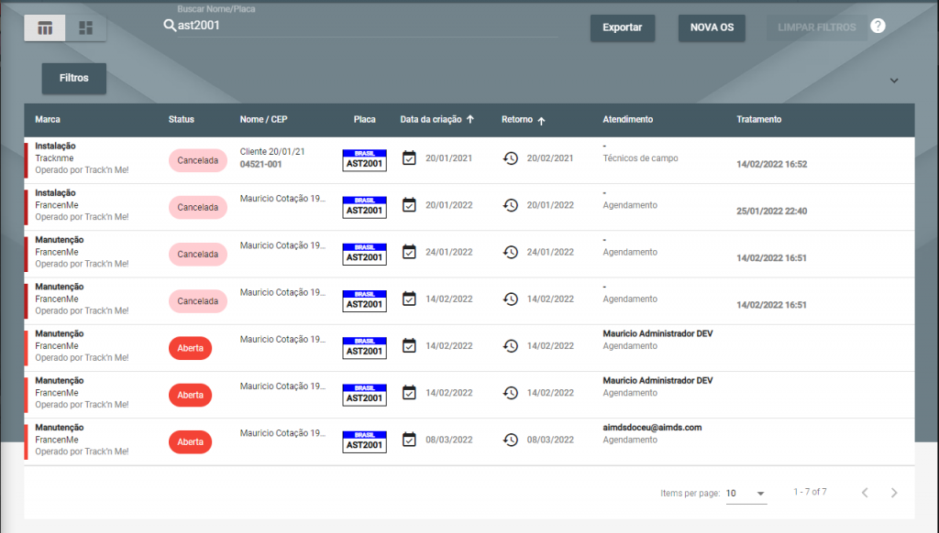Click the Exportar button
This screenshot has width=939, height=533.
tap(623, 27)
